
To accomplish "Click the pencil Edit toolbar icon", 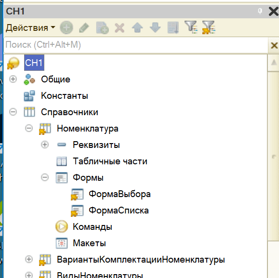I will [84, 28].
